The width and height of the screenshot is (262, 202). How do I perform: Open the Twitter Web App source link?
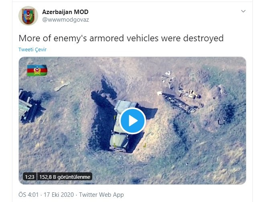102,195
